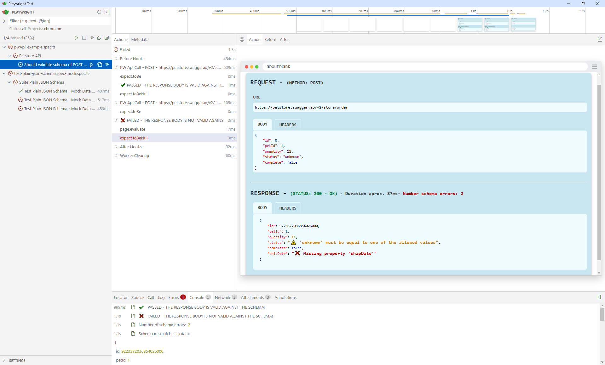The width and height of the screenshot is (605, 365).
Task: Select Plain JSON Schema test 617ms
Action: pyautogui.click(x=56, y=100)
